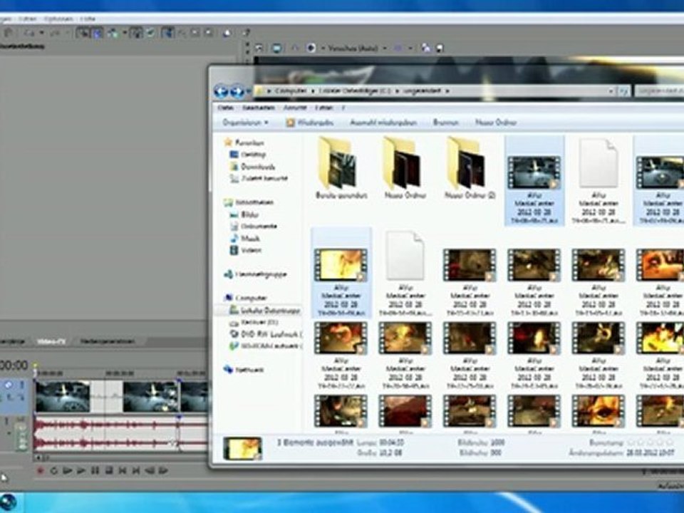Open the Bearbeiten menu in Explorer

[258, 108]
